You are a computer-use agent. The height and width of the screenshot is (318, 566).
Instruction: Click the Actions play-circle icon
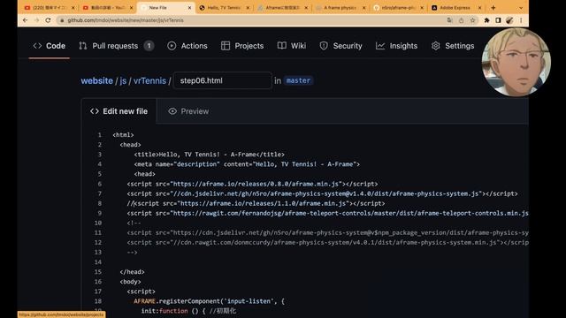coord(172,46)
